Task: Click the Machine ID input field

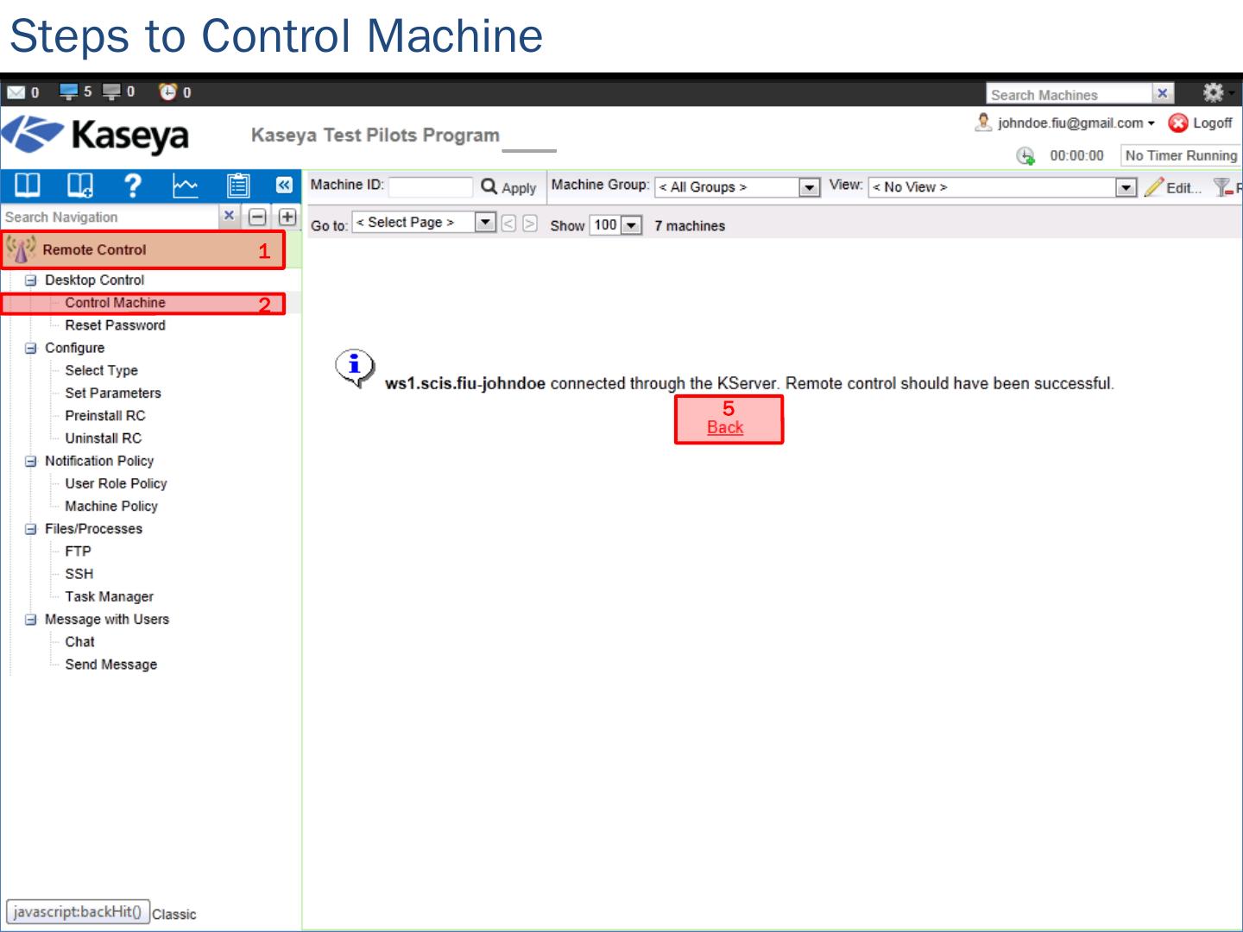Action: click(430, 186)
